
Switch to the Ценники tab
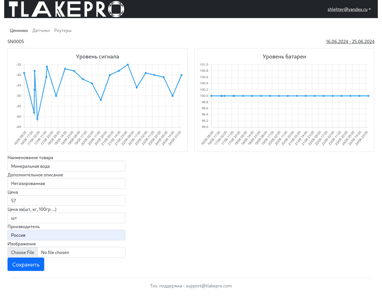19,31
